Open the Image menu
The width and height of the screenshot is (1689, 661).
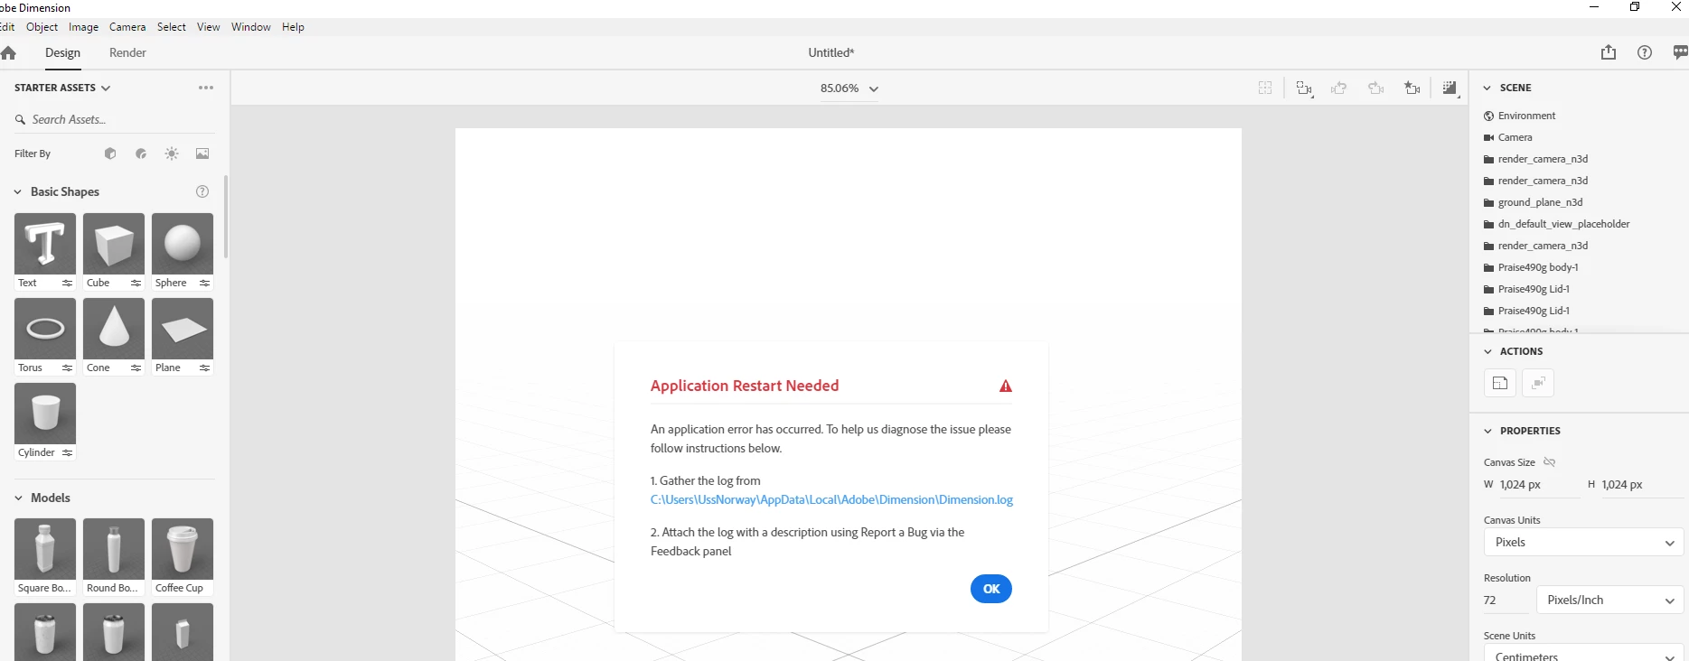click(x=83, y=27)
